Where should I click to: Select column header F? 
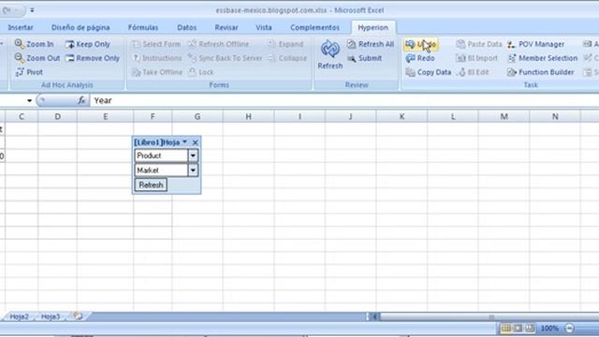click(153, 116)
